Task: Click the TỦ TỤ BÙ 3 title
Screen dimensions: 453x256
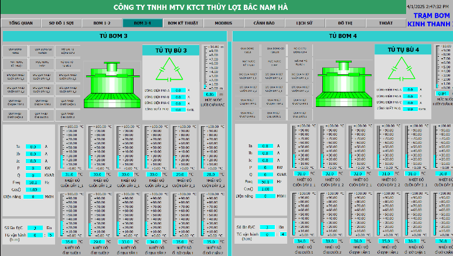Action: pyautogui.click(x=171, y=50)
